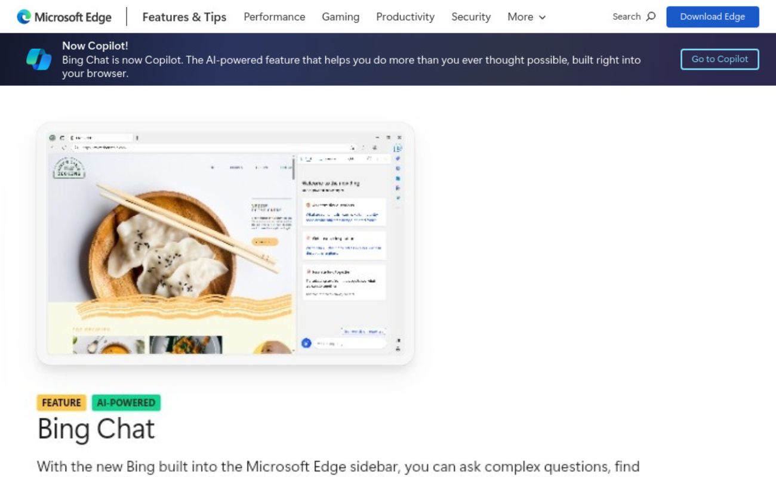776x477 pixels.
Task: Click the 'With the new Bing built' paragraph
Action: coord(338,466)
